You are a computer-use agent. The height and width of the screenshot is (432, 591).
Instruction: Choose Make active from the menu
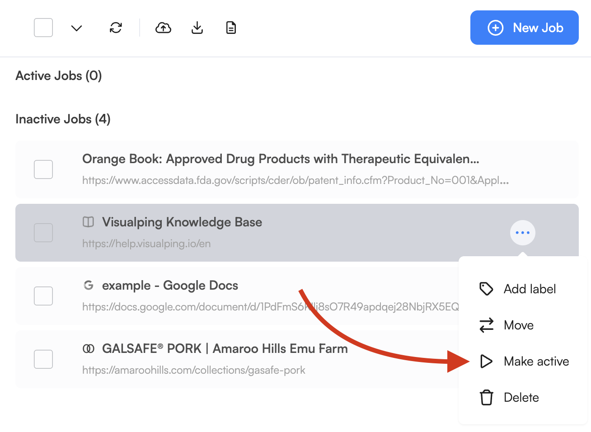(x=523, y=361)
